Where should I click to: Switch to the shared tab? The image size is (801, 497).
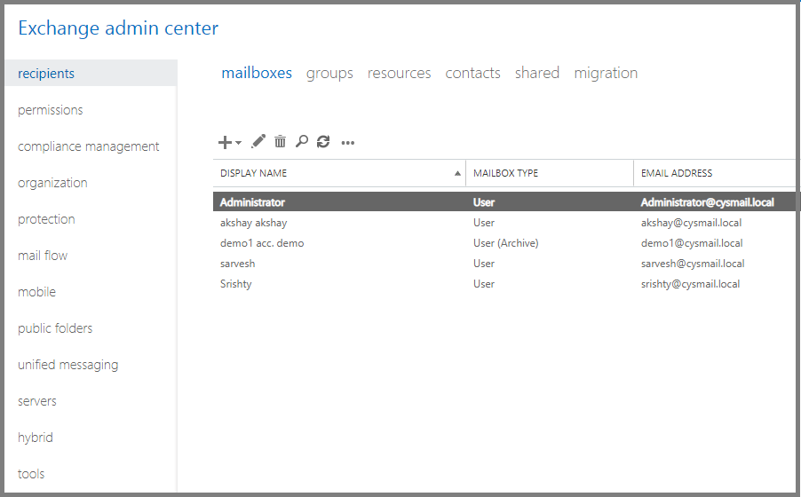coord(537,73)
